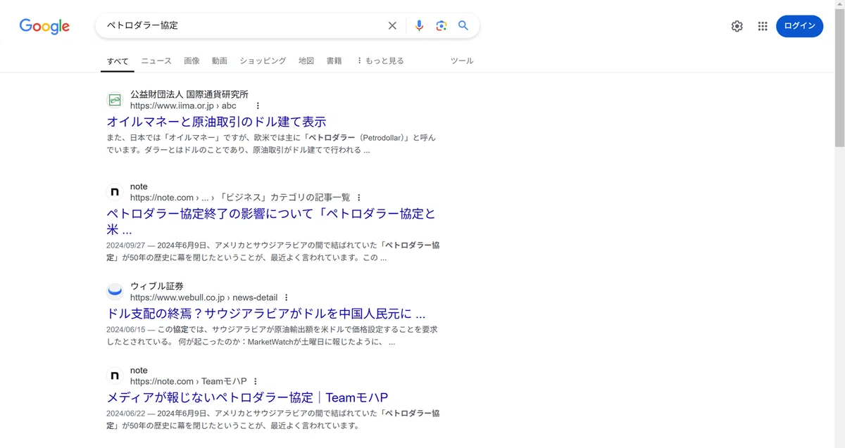Open settings gear icon
845x448 pixels.
(x=737, y=26)
